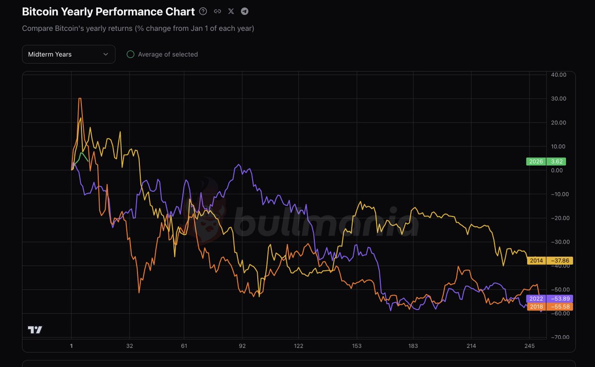Click x-axis day label 245
Image resolution: width=595 pixels, height=367 pixels.
click(x=529, y=346)
